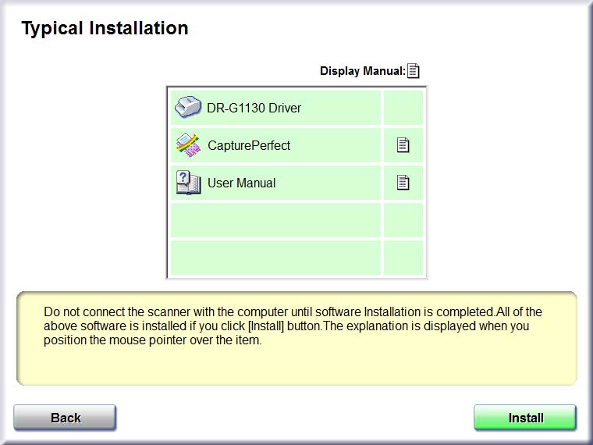Click the User Manual help book icon
This screenshot has height=445, width=593.
188,183
